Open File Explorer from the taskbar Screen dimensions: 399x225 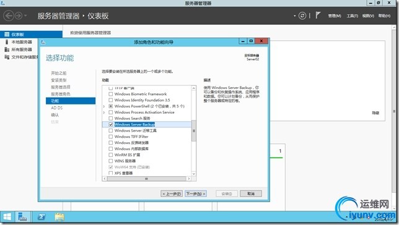59,218
